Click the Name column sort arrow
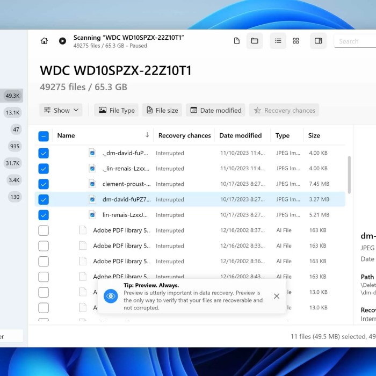Viewport: 376px width, 376px height. tap(147, 135)
